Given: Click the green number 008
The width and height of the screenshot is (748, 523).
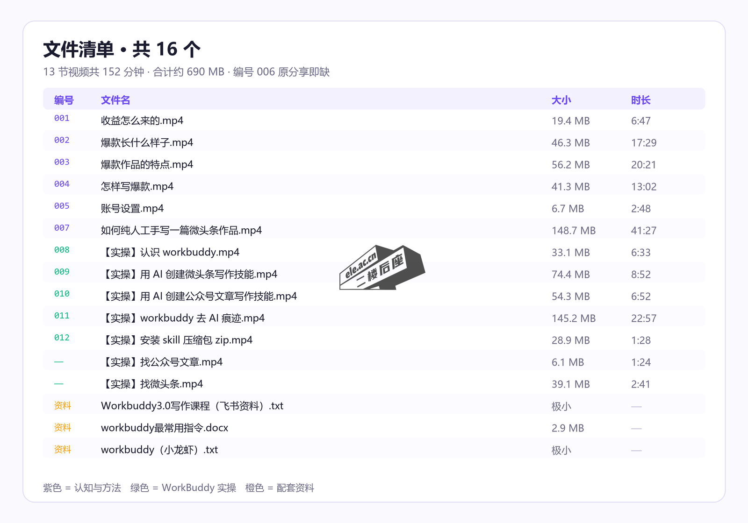Looking at the screenshot, I should click(x=62, y=250).
